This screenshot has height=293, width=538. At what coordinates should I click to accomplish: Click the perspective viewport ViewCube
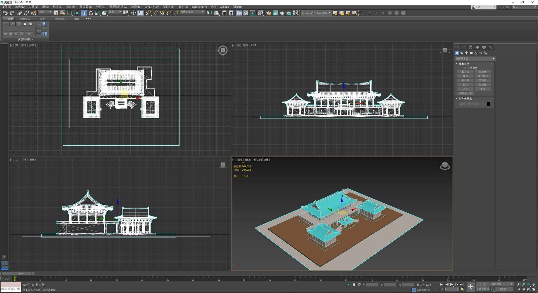pos(445,166)
